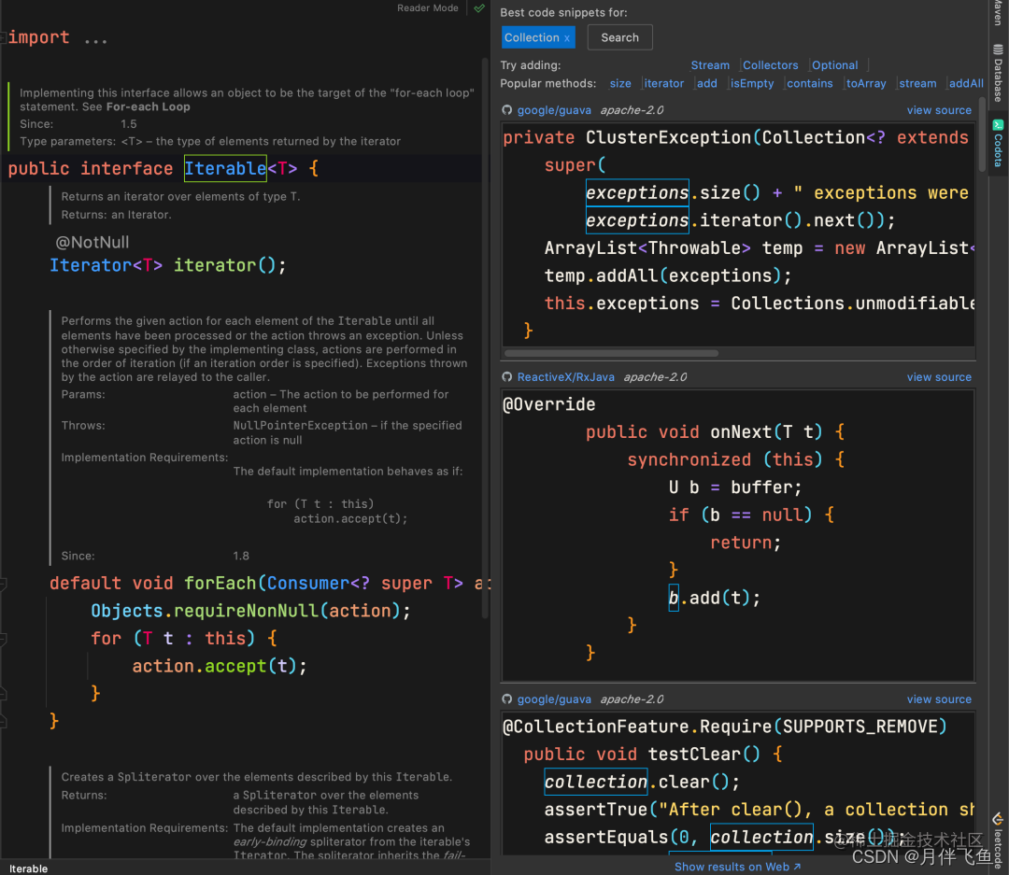This screenshot has width=1009, height=875.
Task: Add Optional to the Codota search
Action: (834, 65)
